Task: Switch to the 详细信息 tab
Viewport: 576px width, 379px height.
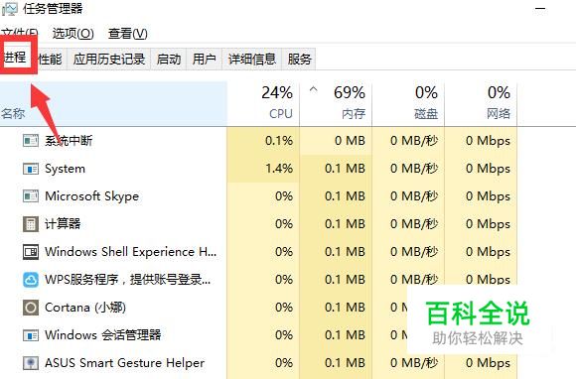Action: coord(252,59)
